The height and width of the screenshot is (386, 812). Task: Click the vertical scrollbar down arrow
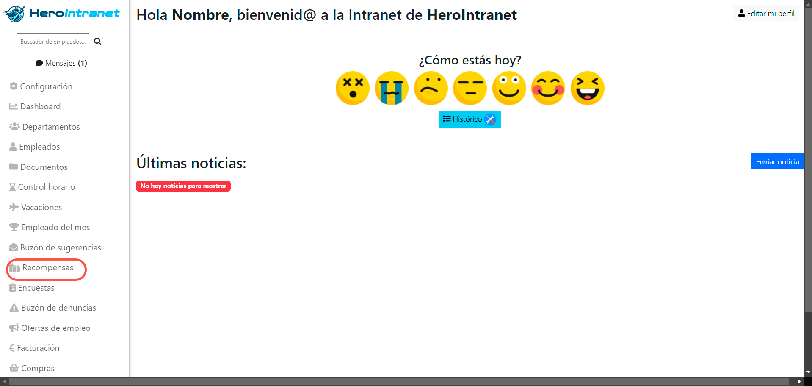[808, 372]
